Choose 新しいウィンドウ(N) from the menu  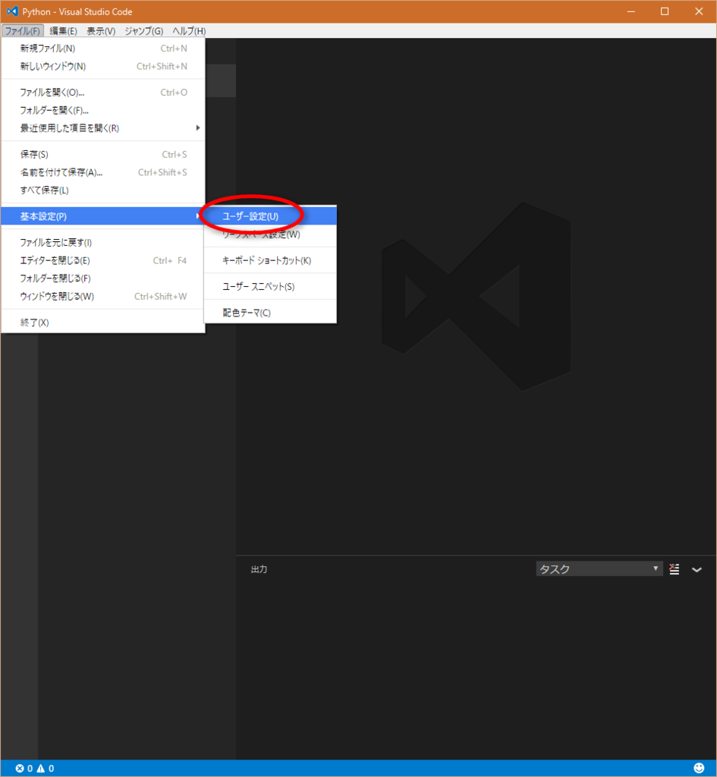[x=103, y=66]
